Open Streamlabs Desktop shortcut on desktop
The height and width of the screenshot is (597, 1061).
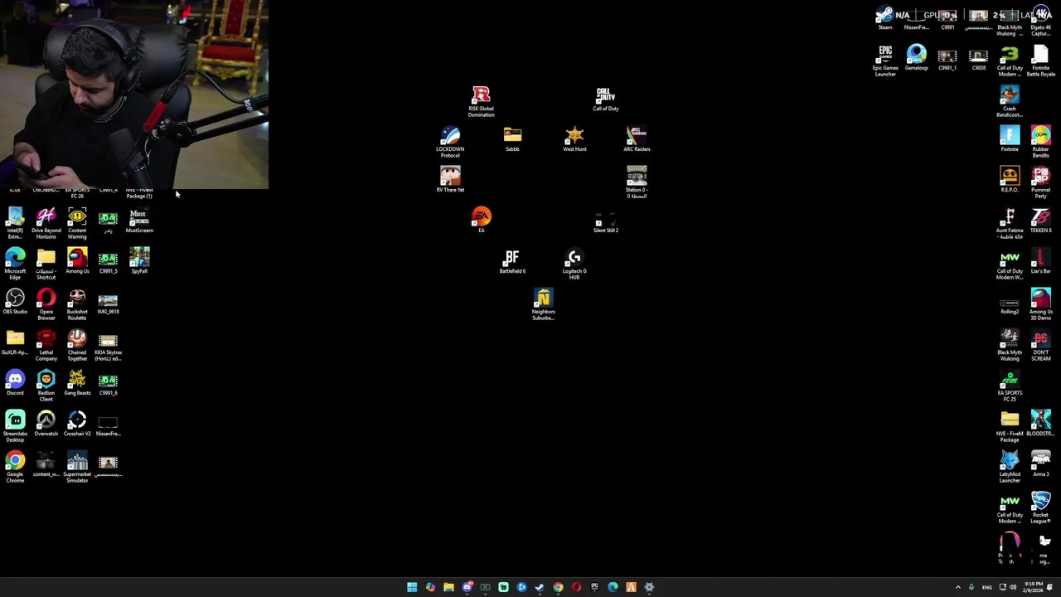click(15, 426)
